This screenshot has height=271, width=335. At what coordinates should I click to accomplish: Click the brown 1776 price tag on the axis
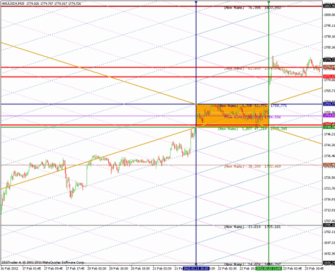tap(329, 67)
